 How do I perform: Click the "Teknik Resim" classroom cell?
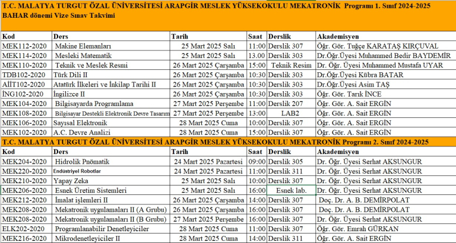pyautogui.click(x=290, y=65)
